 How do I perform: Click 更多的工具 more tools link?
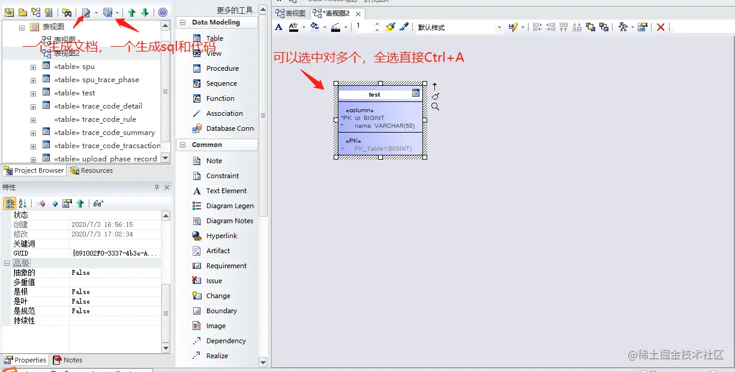click(x=236, y=10)
